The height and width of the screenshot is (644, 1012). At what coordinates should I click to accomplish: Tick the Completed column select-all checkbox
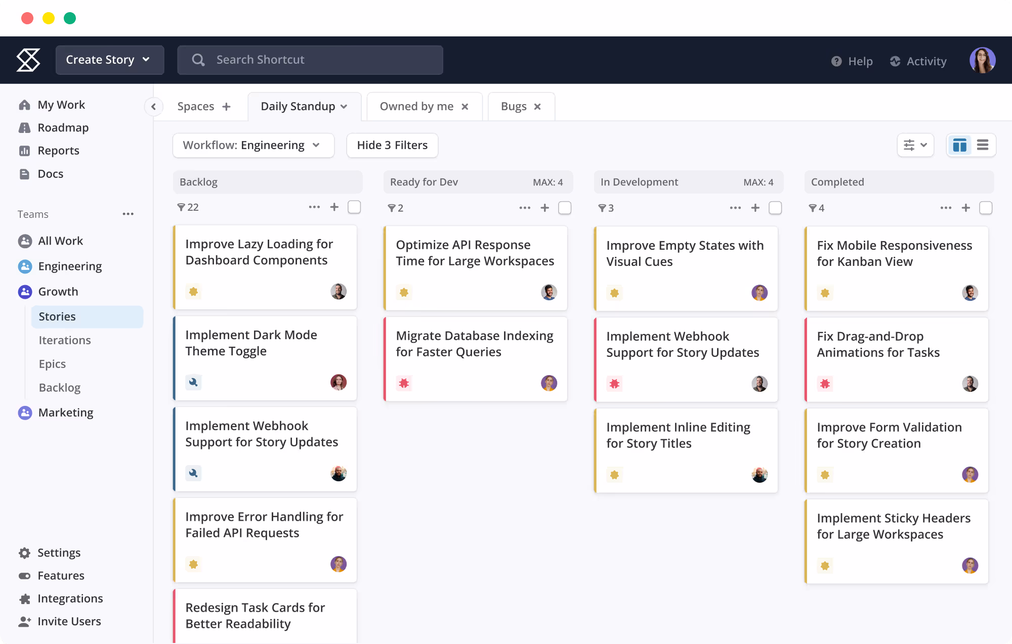tap(986, 208)
